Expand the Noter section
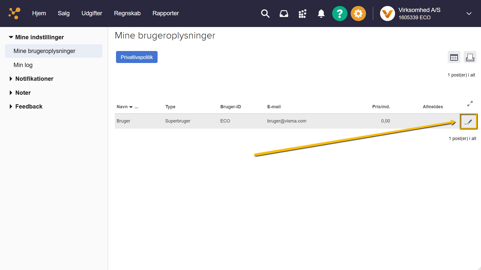The width and height of the screenshot is (481, 270). click(11, 93)
